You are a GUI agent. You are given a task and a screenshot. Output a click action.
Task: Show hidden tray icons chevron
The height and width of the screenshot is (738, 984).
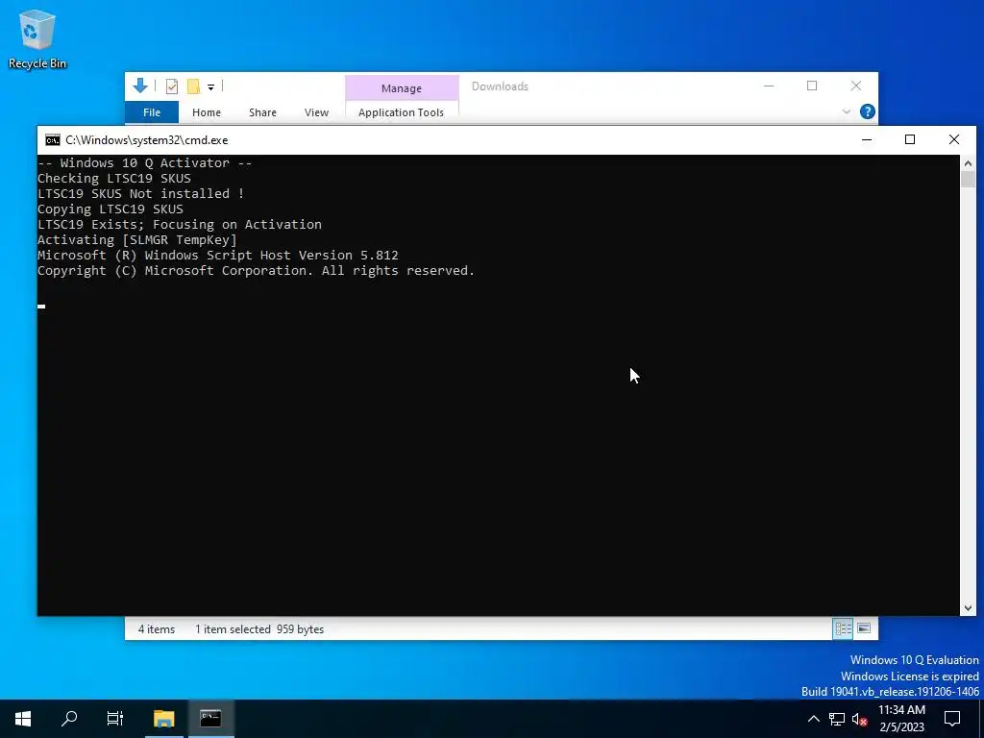pyautogui.click(x=813, y=719)
